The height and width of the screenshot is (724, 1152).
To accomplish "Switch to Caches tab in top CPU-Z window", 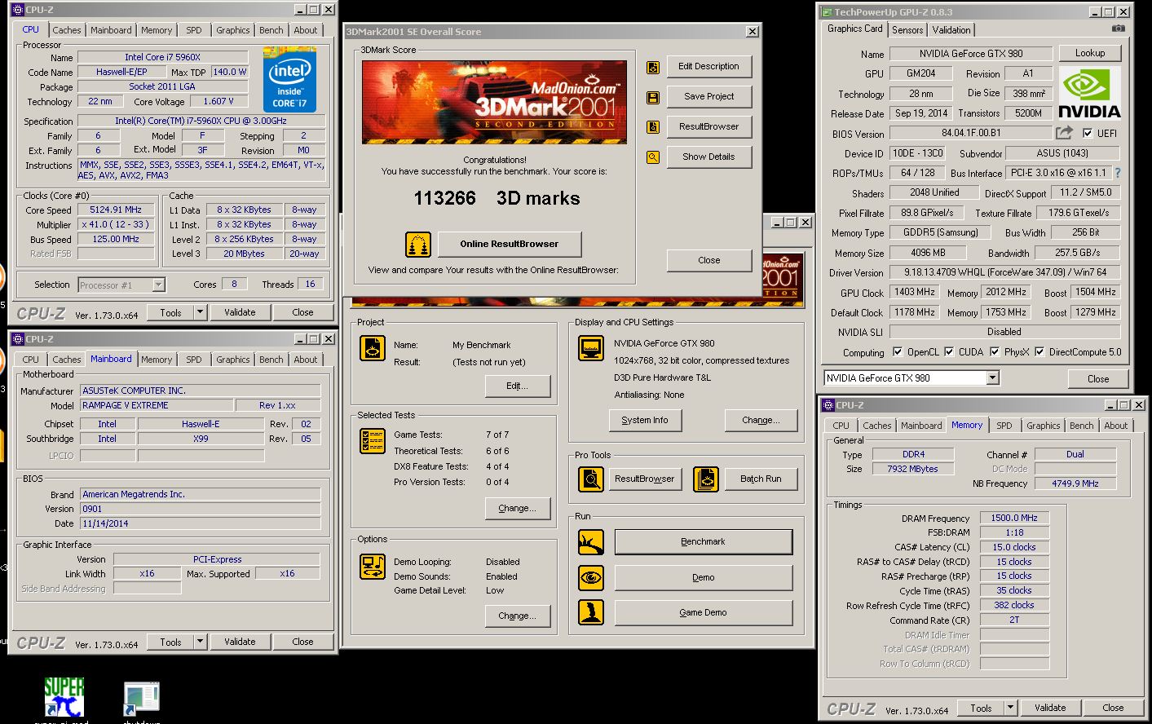I will pos(67,30).
